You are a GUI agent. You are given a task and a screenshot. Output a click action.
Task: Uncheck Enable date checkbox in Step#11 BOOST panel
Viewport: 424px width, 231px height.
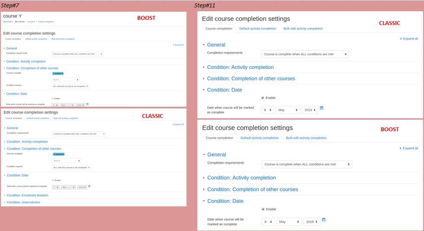click(263, 209)
